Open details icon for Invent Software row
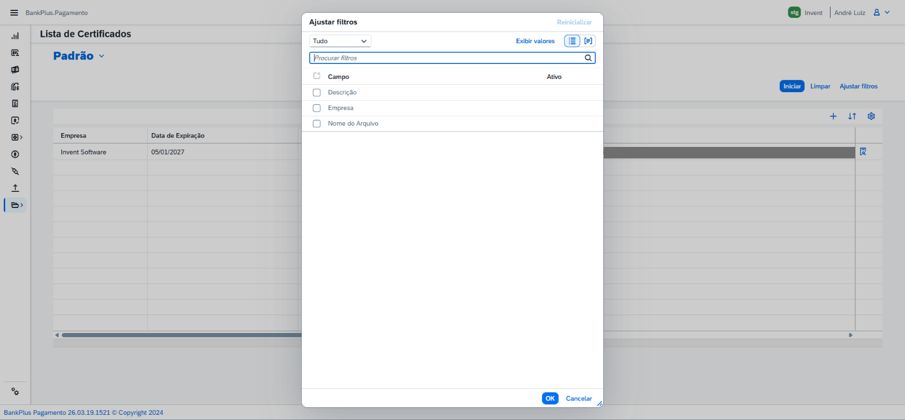Screen dimensions: 905x420 click(863, 152)
